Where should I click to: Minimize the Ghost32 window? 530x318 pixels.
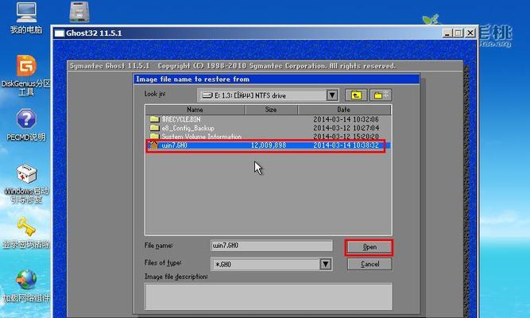click(x=447, y=33)
